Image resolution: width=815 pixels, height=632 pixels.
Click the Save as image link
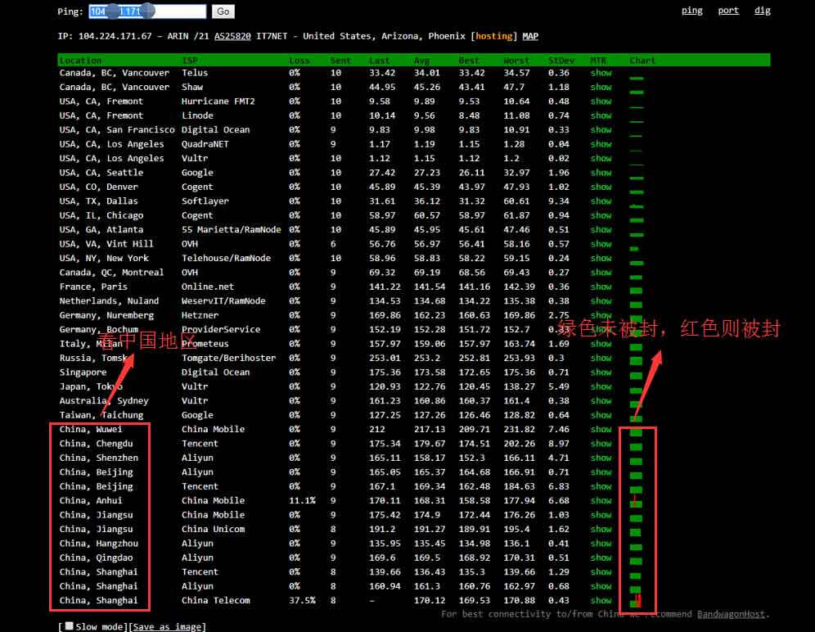click(167, 627)
